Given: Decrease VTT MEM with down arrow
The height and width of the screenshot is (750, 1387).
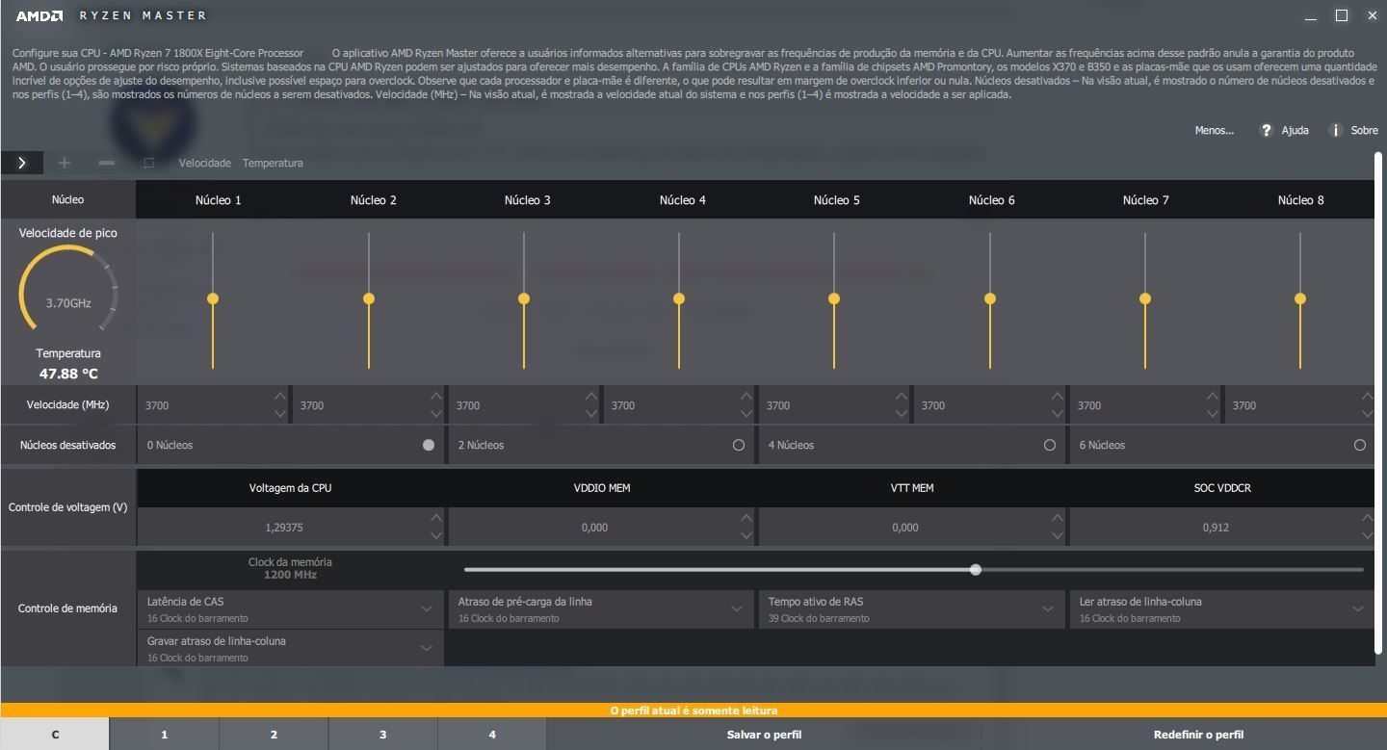Looking at the screenshot, I should [1058, 536].
